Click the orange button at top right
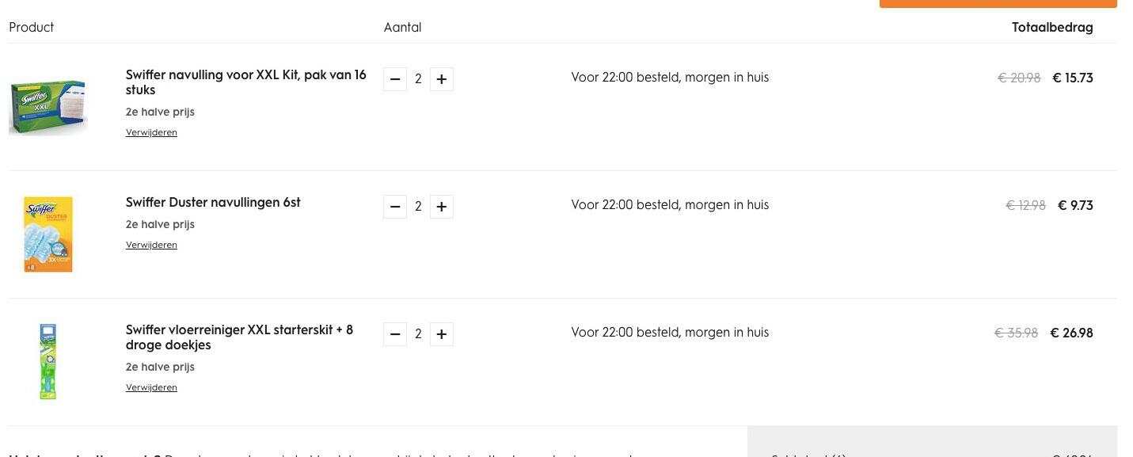 (x=998, y=3)
